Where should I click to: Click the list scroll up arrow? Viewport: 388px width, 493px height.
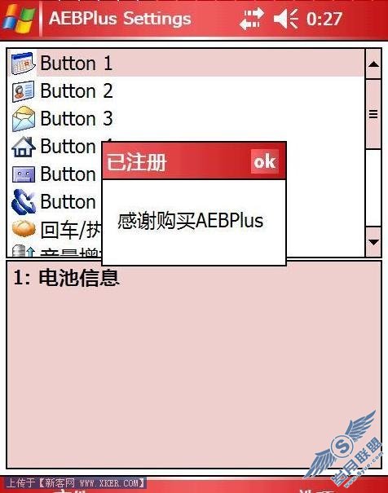(x=373, y=64)
